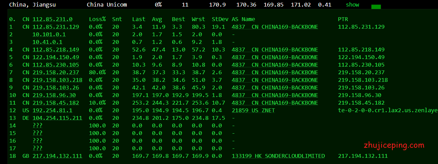Open AS 4837 CHINA169-BACKBONE link in hop 1
The width and height of the screenshot is (438, 164).
[x=275, y=27]
